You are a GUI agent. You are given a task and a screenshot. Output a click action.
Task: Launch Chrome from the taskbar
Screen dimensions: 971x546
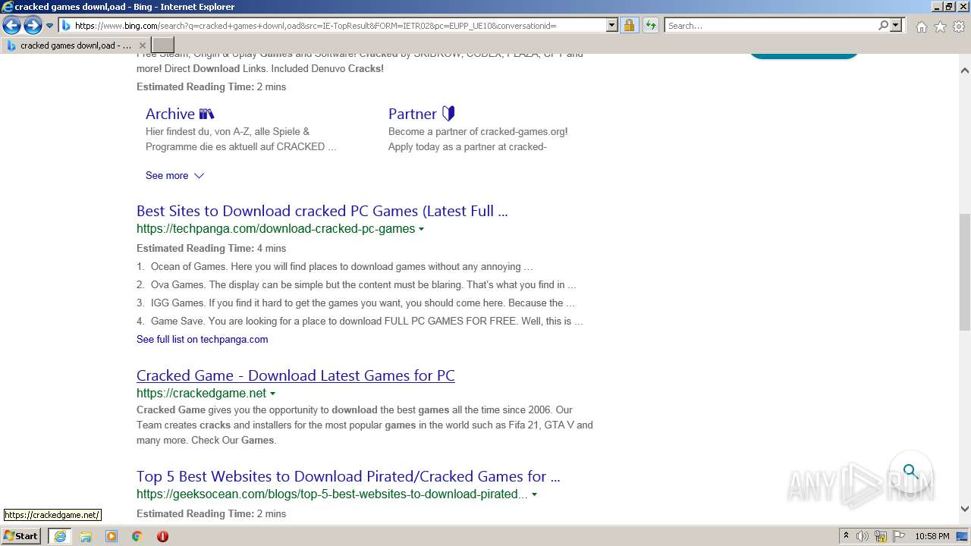pos(137,536)
